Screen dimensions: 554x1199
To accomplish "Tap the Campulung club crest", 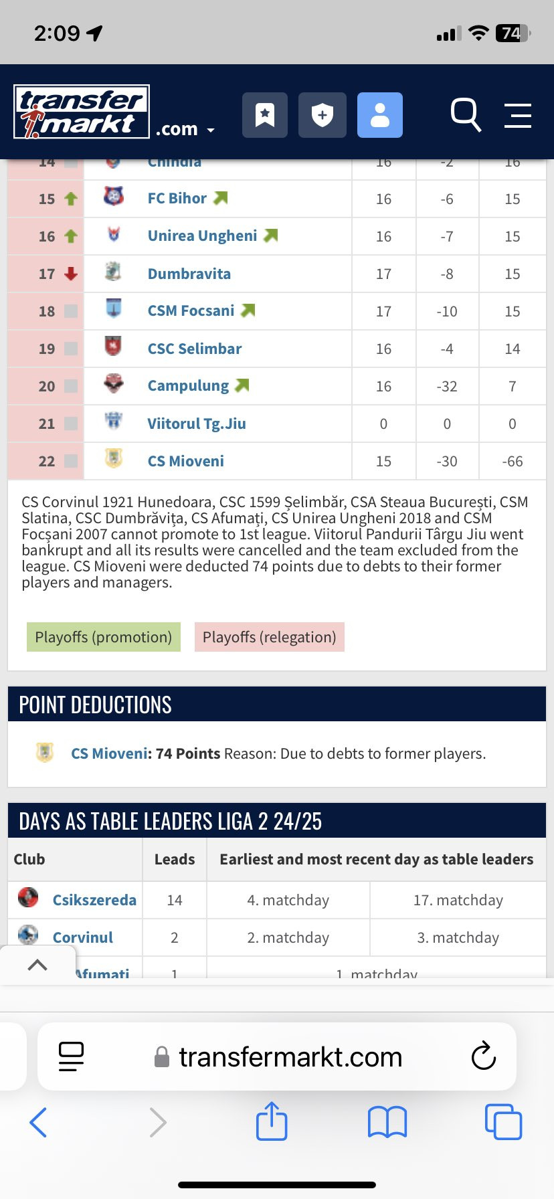I will (x=114, y=383).
